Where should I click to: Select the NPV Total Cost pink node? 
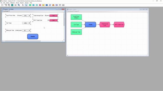(119, 25)
